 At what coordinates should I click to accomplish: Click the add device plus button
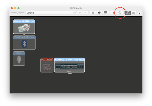coord(80,13)
